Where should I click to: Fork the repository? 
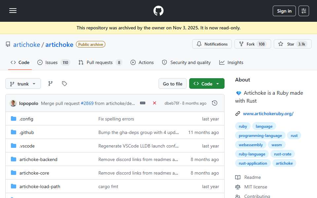(253, 44)
